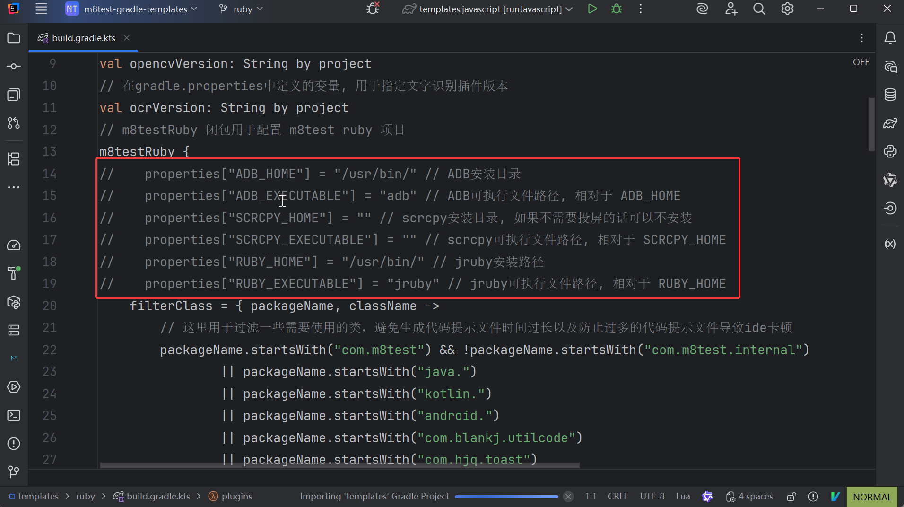Toggle NORMAL Vim mode indicator
The image size is (904, 507).
pos(872,497)
